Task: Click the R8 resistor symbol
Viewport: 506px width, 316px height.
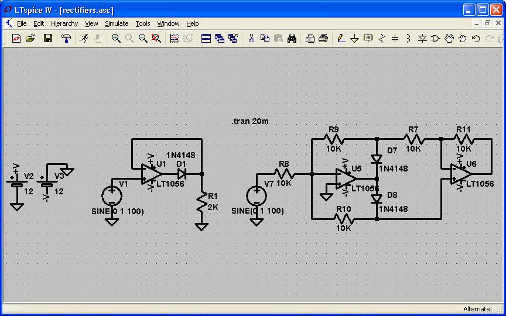Action: pos(284,174)
